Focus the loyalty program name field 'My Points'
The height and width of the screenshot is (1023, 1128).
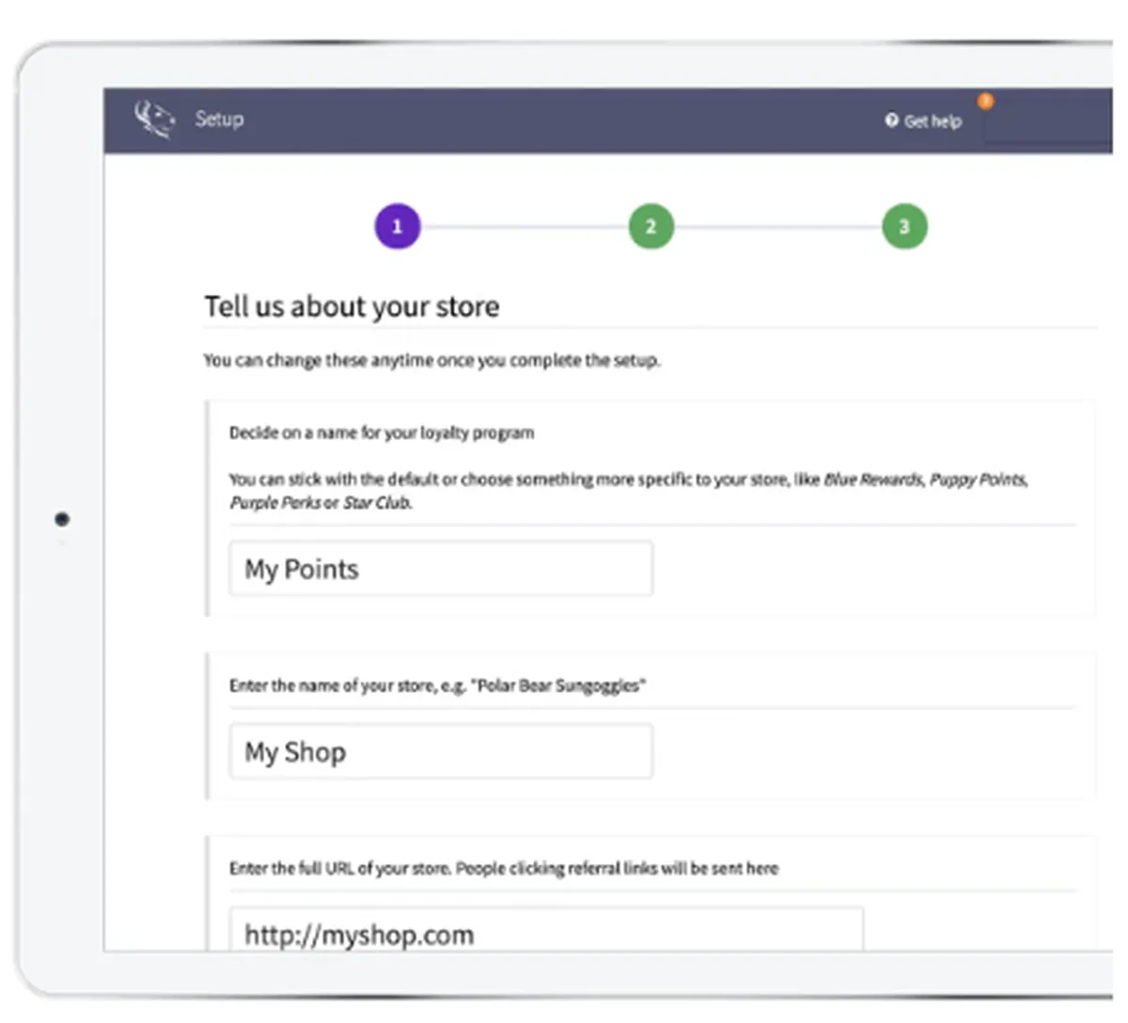point(441,568)
